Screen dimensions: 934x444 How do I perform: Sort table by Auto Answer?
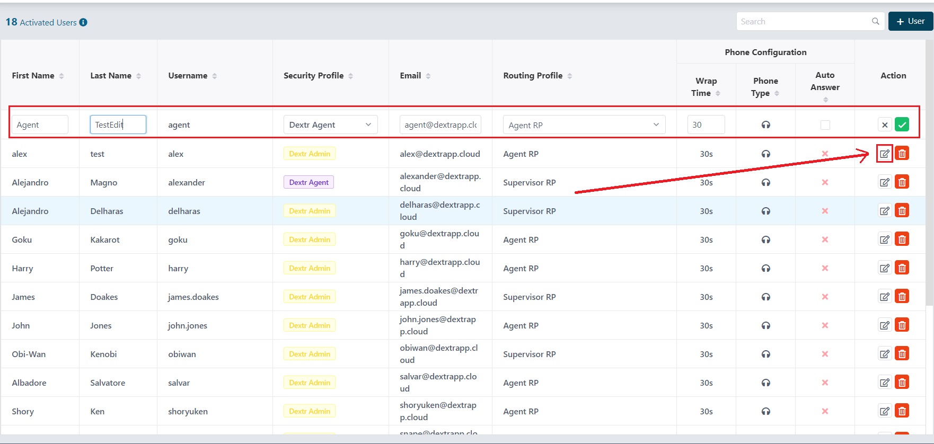pyautogui.click(x=825, y=100)
